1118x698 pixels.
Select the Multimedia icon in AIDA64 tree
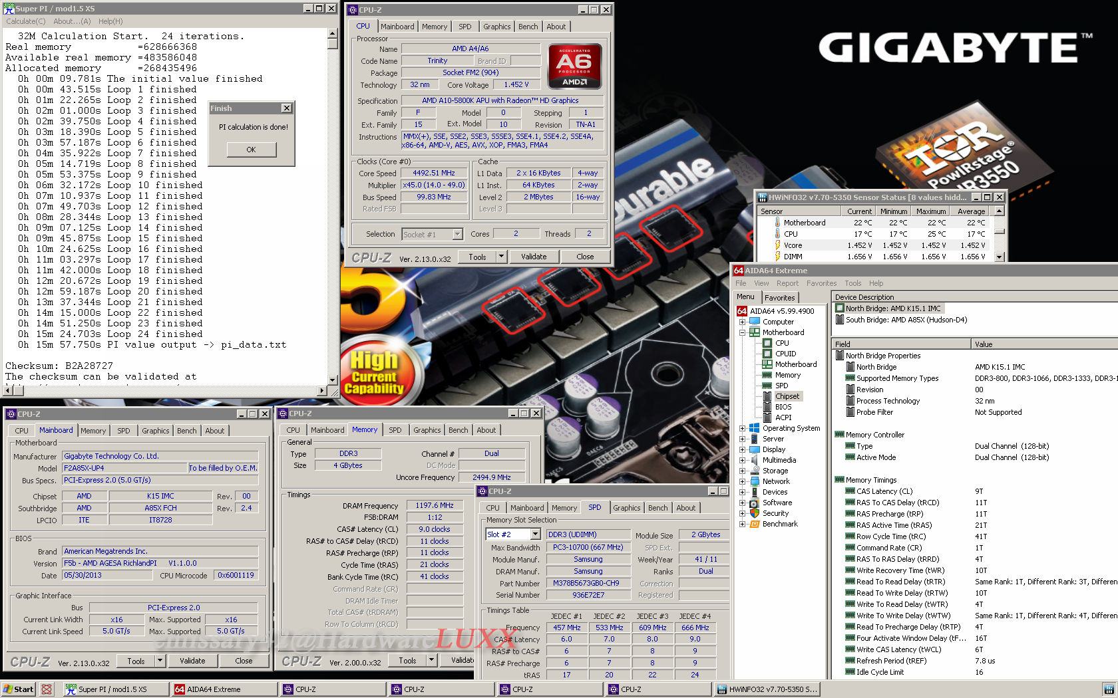754,460
